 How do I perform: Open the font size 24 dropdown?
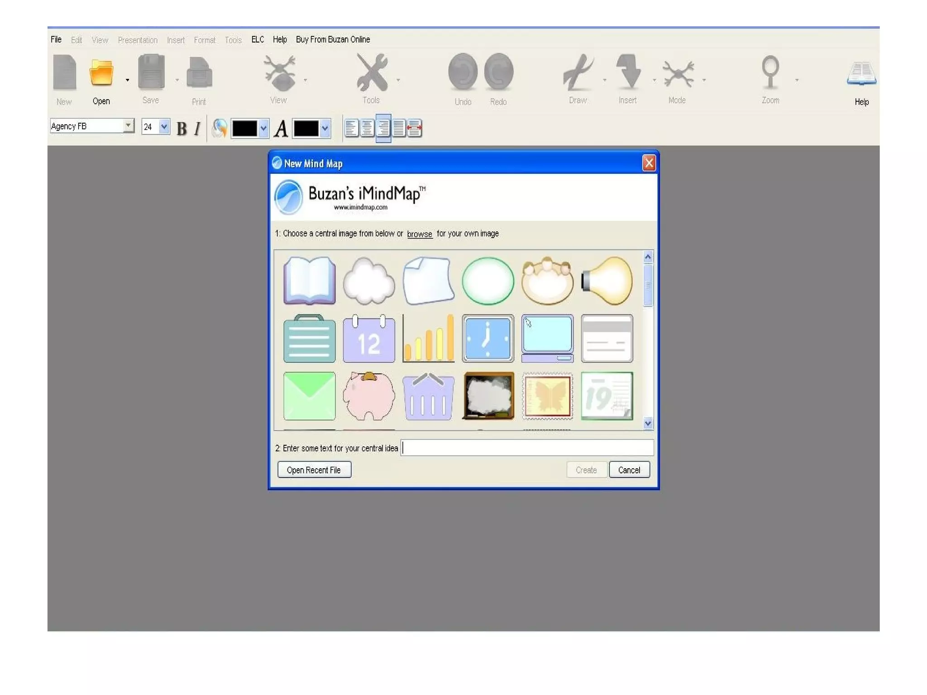[164, 127]
